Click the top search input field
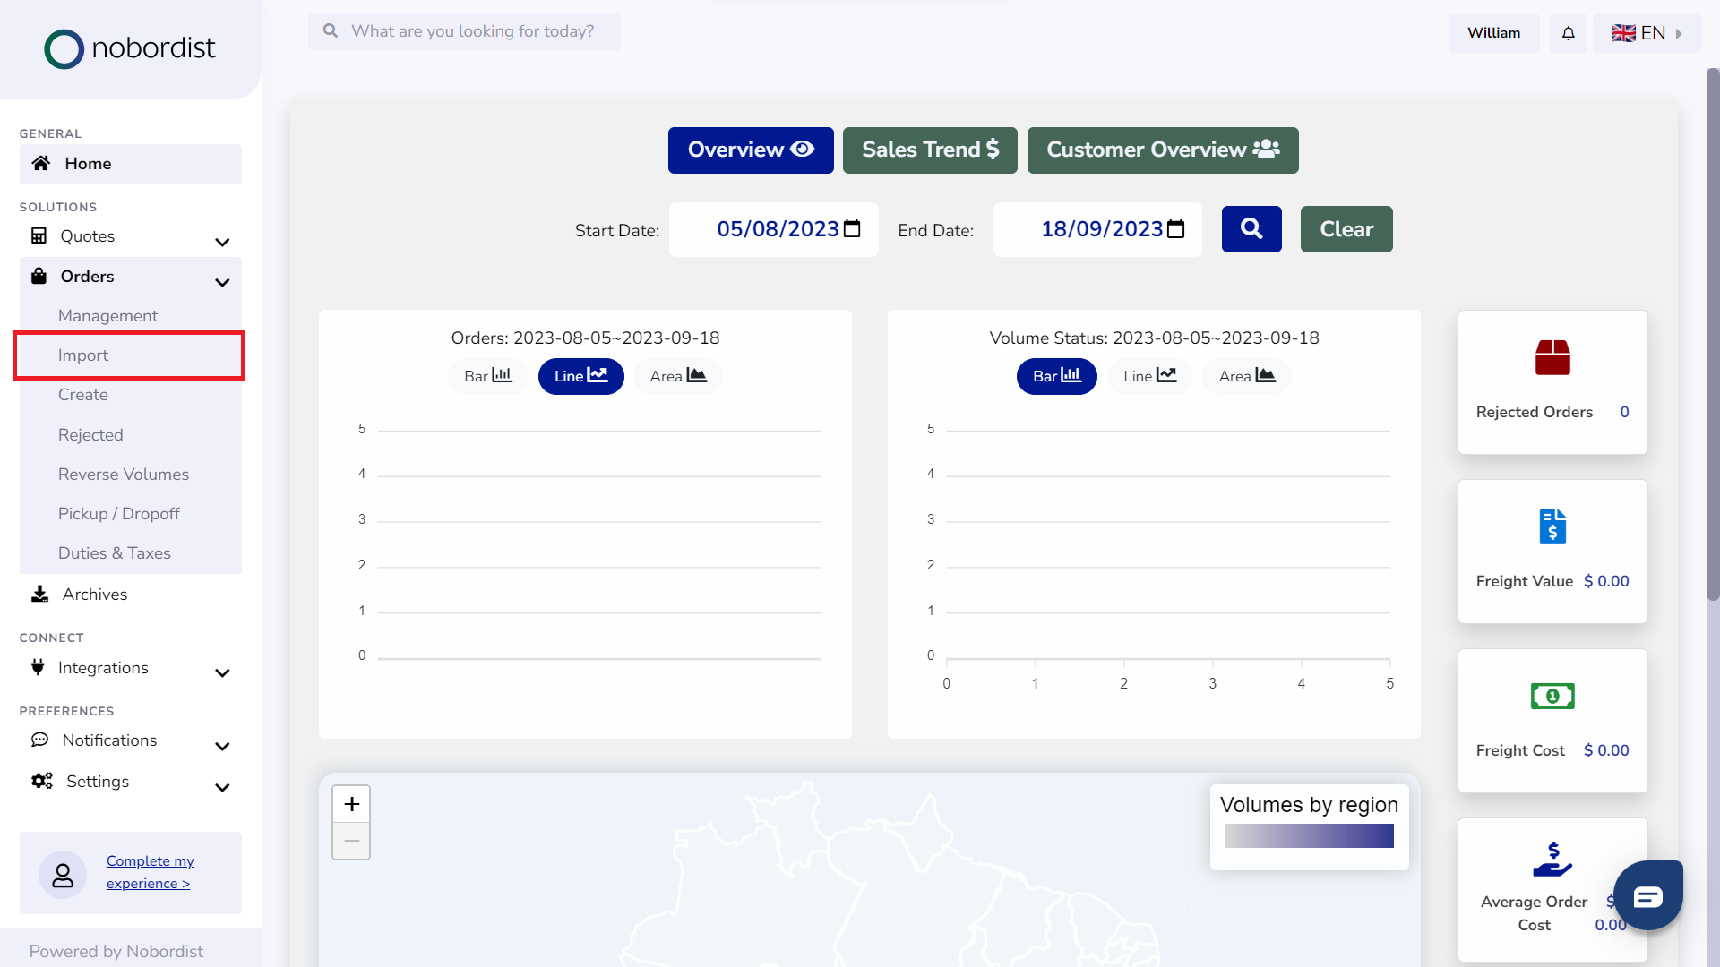 pos(473,31)
